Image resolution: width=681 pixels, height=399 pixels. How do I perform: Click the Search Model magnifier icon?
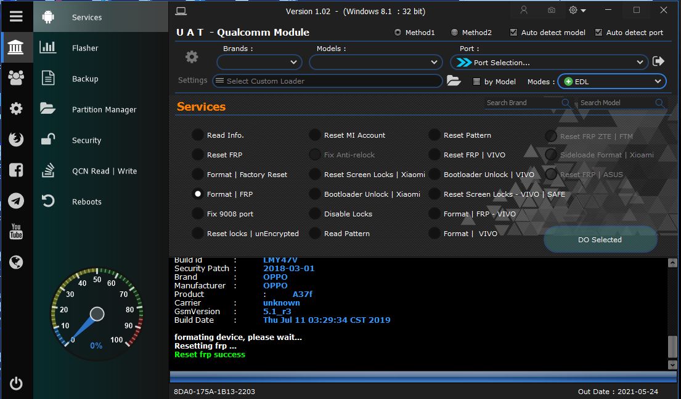coord(659,103)
